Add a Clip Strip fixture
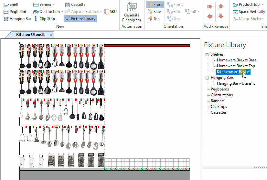 point(45,19)
